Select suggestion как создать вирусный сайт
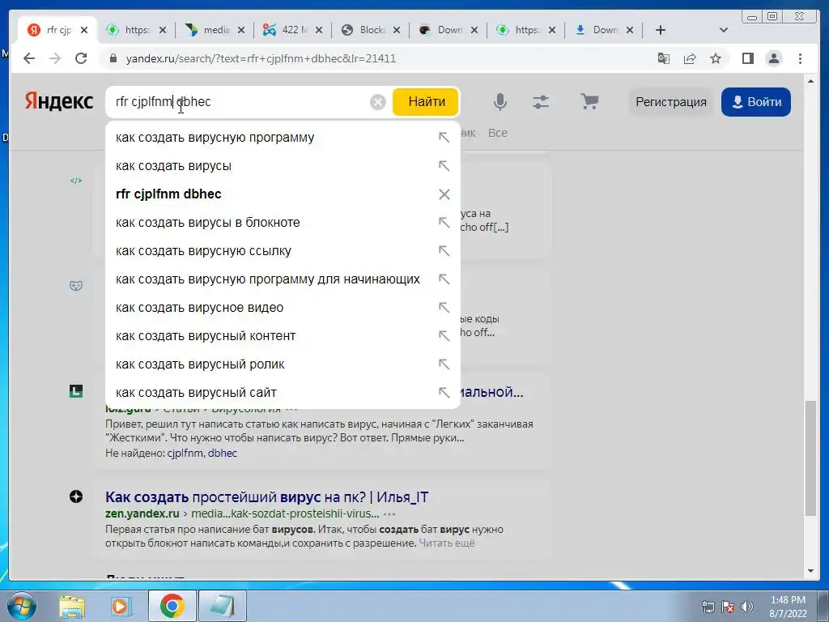Viewport: 829px width, 622px height. (x=283, y=393)
